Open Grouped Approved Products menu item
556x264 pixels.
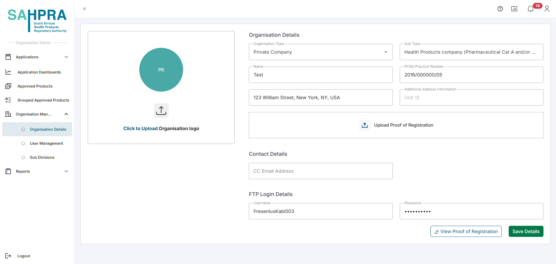tap(43, 100)
